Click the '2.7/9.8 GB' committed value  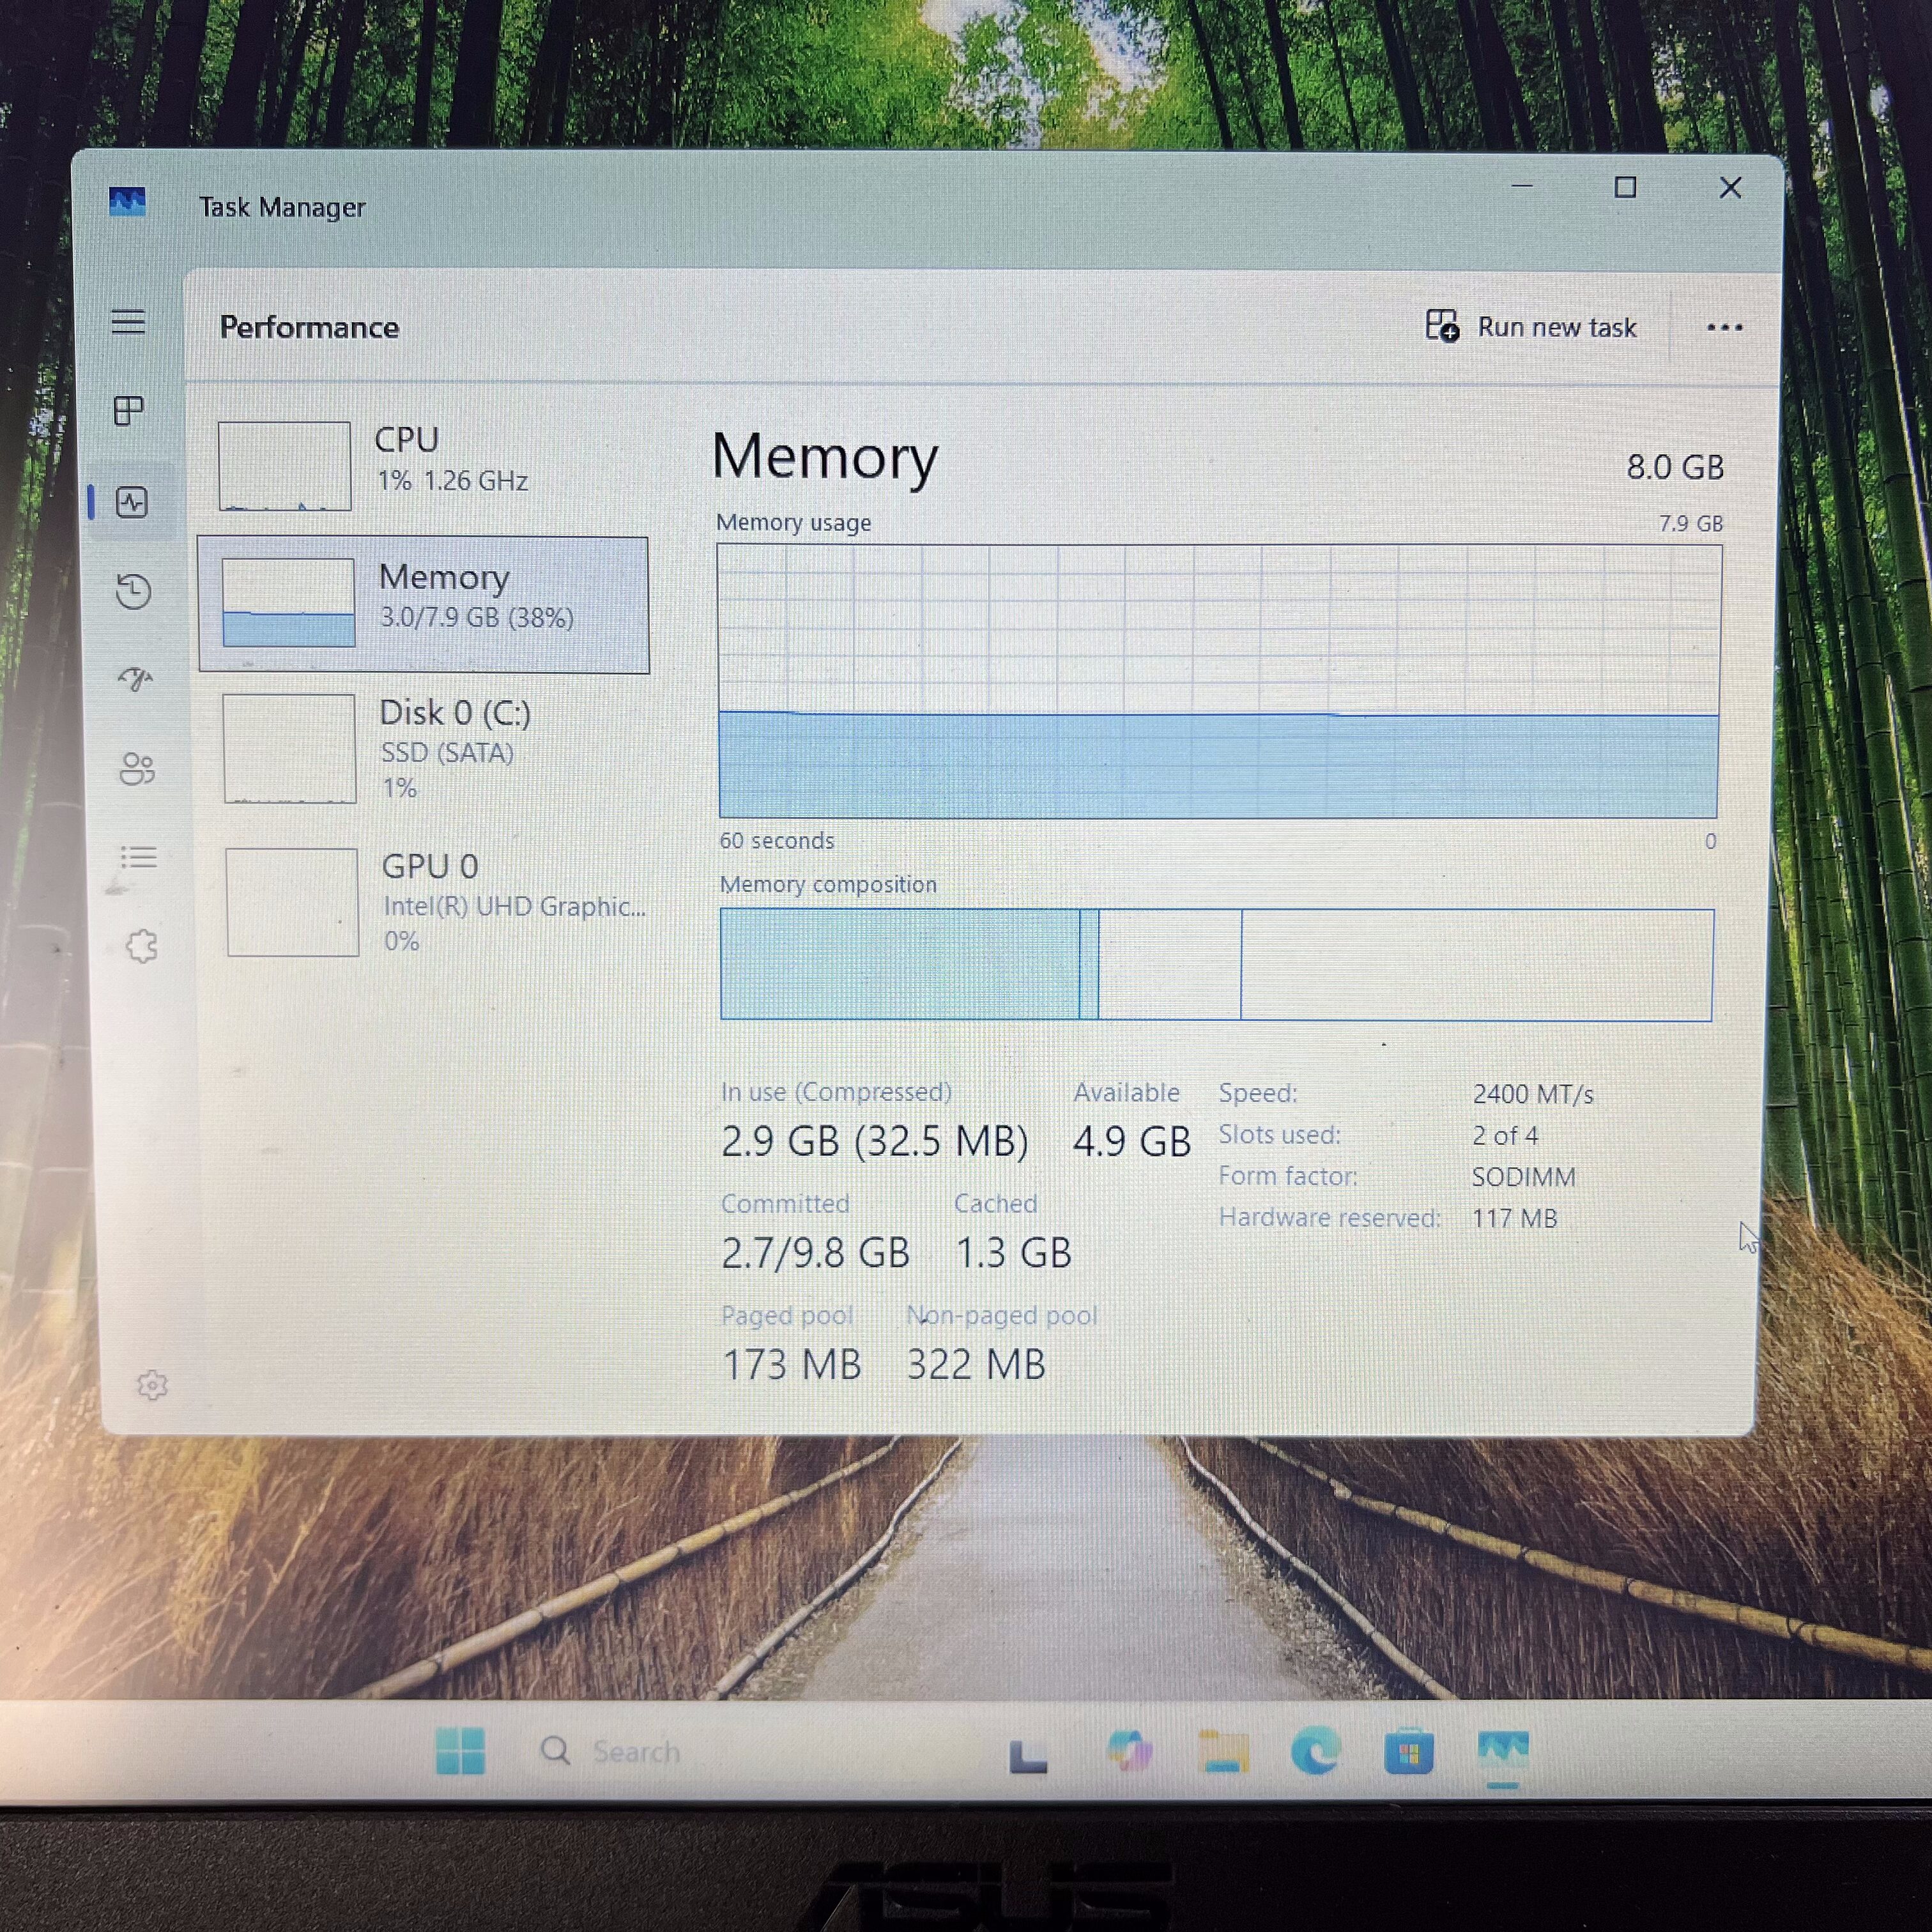pos(816,1253)
